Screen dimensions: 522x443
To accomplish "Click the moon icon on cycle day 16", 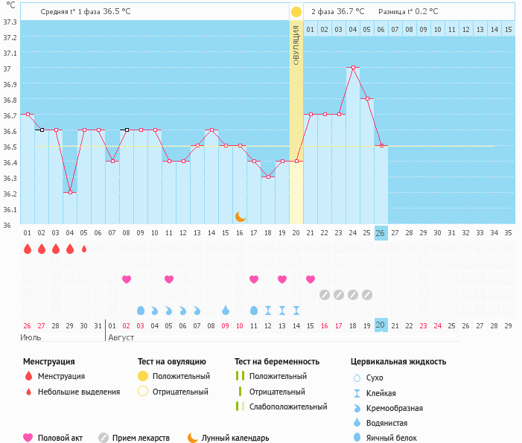I will point(240,217).
